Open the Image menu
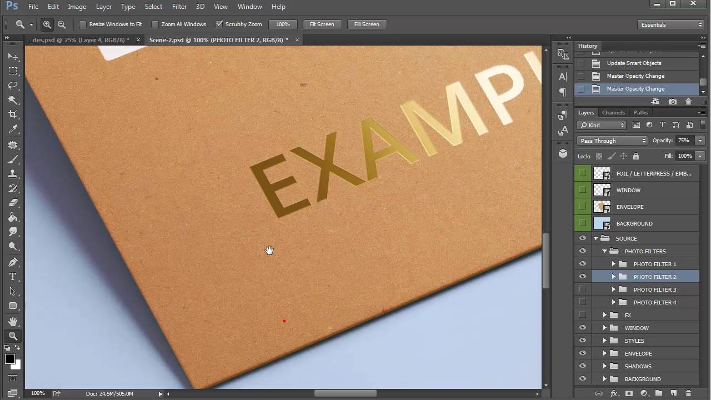Viewport: 711px width, 400px height. (77, 7)
